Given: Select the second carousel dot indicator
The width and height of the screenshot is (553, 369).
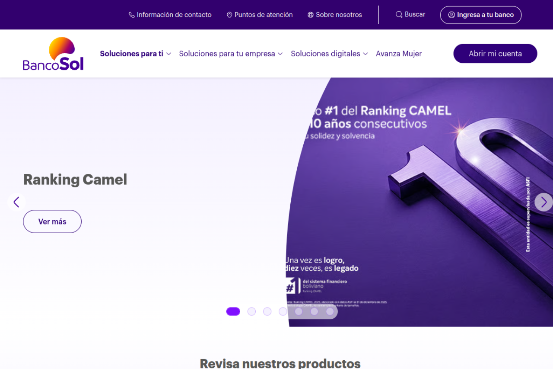Looking at the screenshot, I should pos(251,311).
